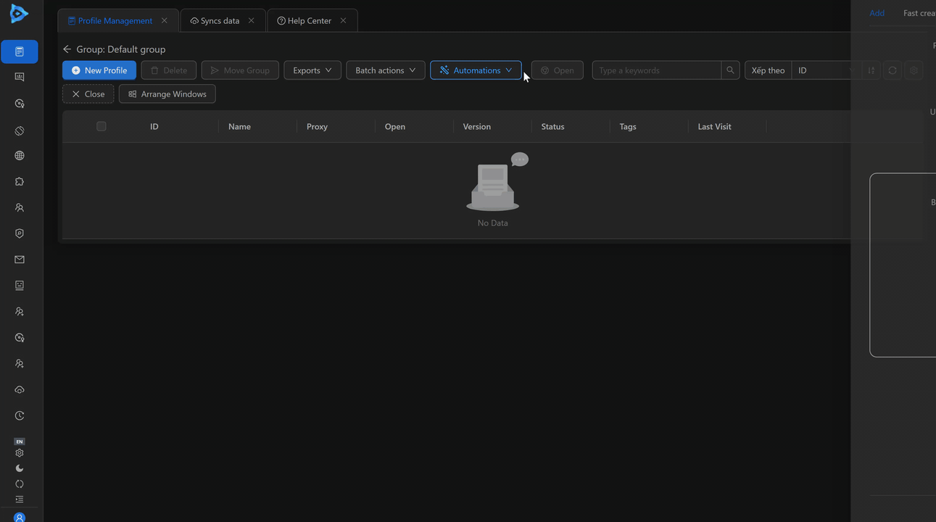936x522 pixels.
Task: Open the Batch actions dropdown
Action: click(x=385, y=70)
